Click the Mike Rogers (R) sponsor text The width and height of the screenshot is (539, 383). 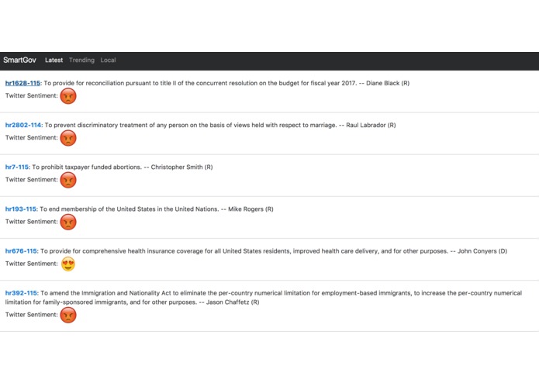pyautogui.click(x=250, y=209)
